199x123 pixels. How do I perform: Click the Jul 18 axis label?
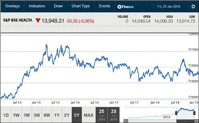175,102
